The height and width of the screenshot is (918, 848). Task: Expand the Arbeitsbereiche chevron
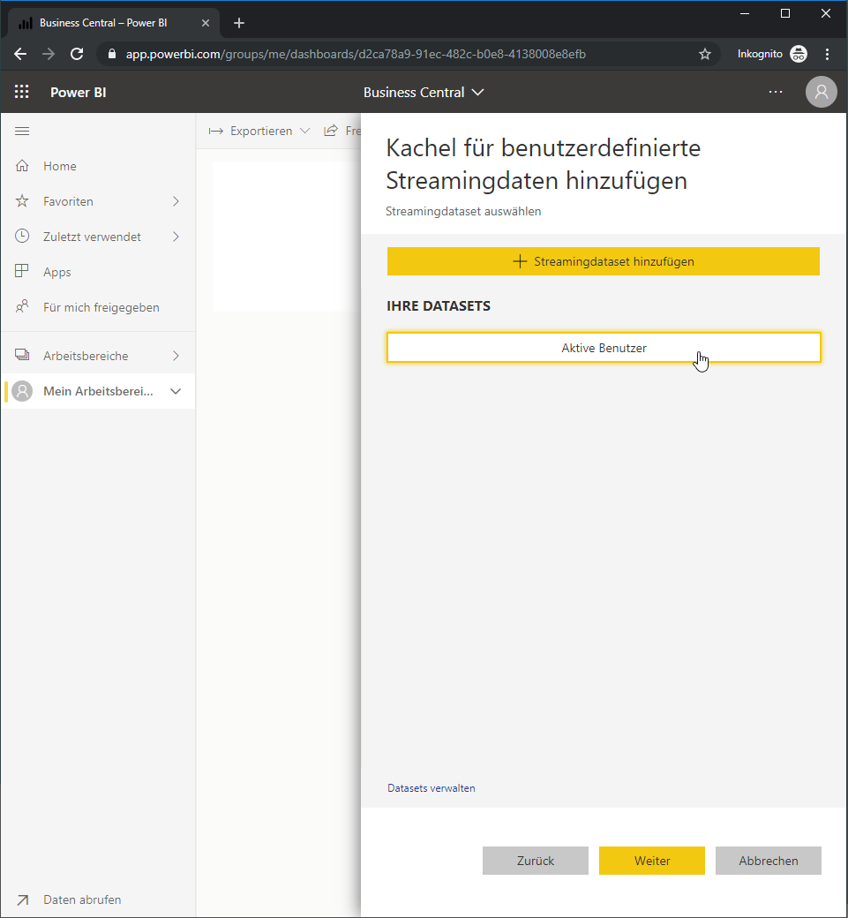tap(176, 356)
